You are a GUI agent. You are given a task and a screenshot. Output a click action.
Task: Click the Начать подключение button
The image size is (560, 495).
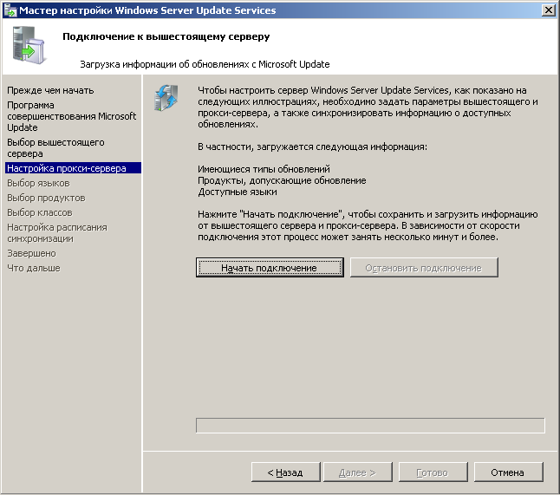pyautogui.click(x=270, y=268)
